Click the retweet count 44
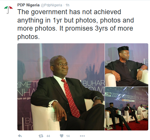 [x=48, y=136]
